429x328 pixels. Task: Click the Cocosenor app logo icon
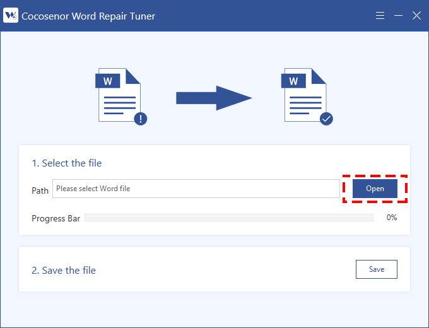[11, 15]
